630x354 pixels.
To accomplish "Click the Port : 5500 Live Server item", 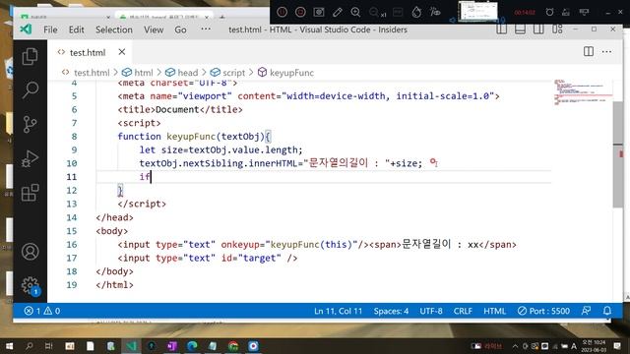I will point(543,311).
